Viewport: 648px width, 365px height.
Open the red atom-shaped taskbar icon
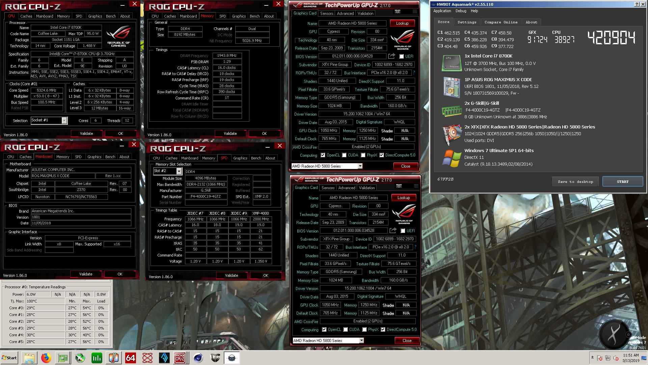tap(147, 358)
